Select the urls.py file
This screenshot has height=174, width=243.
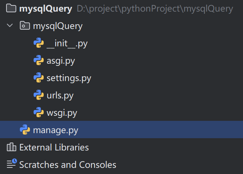point(60,96)
